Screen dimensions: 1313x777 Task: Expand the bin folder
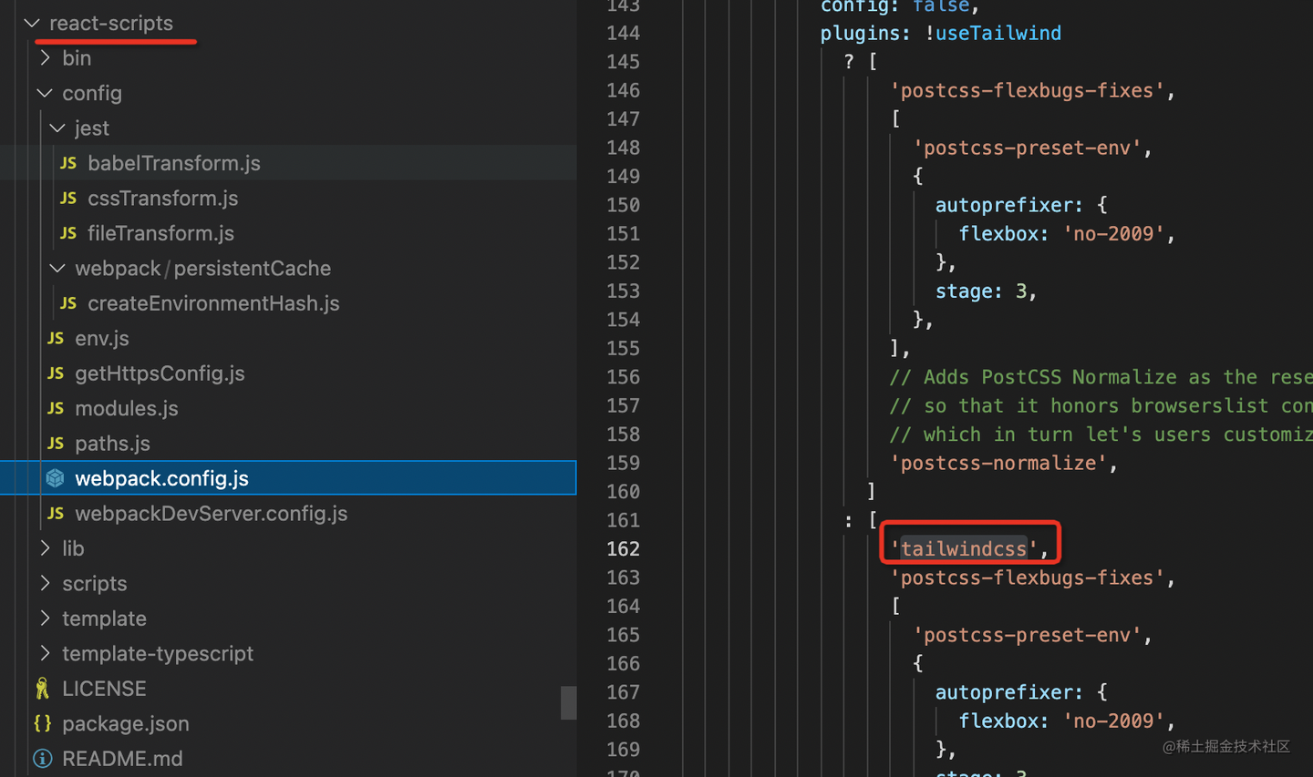click(x=45, y=58)
